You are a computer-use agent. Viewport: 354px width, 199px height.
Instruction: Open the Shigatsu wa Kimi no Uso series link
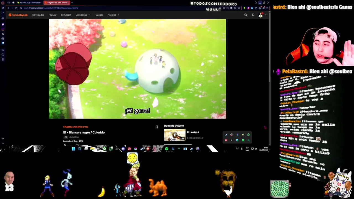76,127
